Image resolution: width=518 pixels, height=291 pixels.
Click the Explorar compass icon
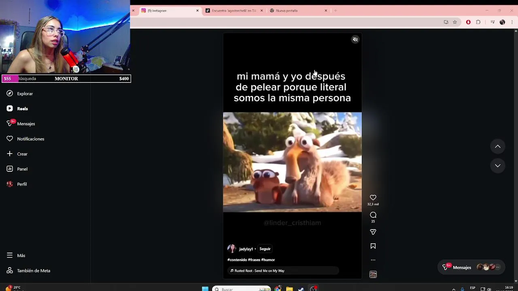[10, 93]
